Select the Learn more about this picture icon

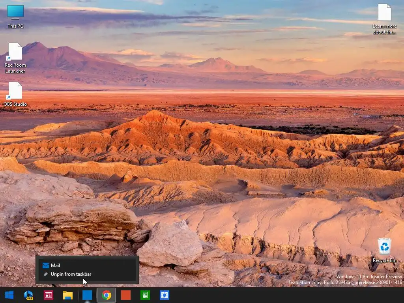tap(384, 19)
